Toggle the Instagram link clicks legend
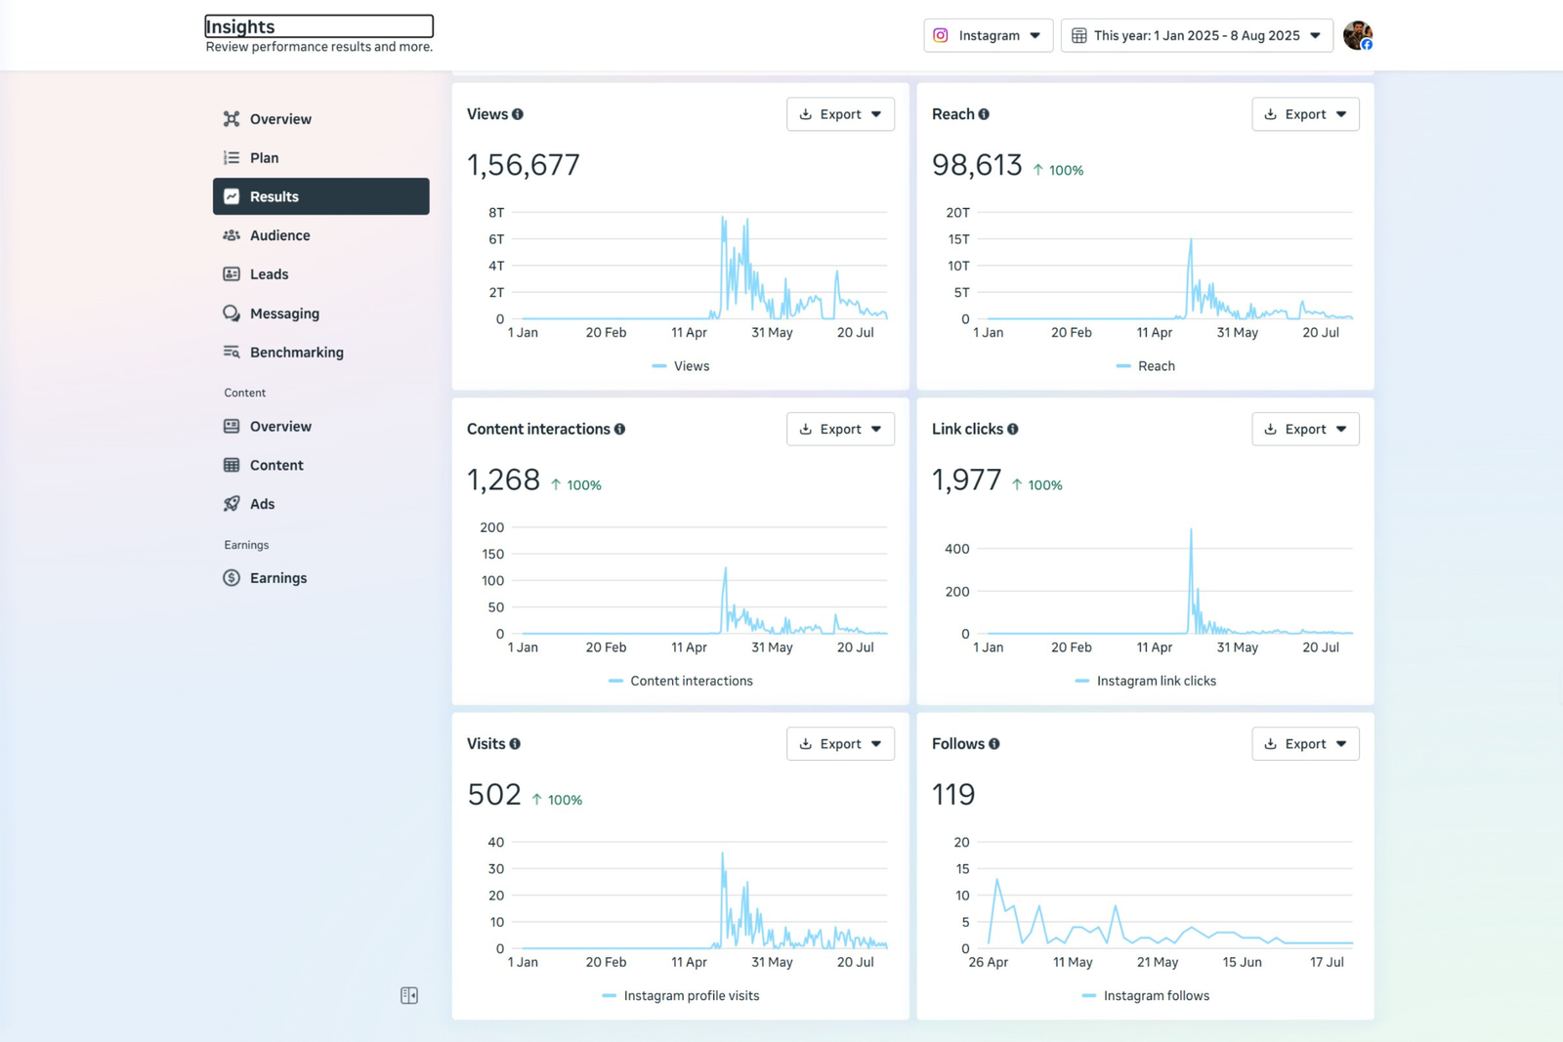Viewport: 1563px width, 1042px height. [1146, 681]
